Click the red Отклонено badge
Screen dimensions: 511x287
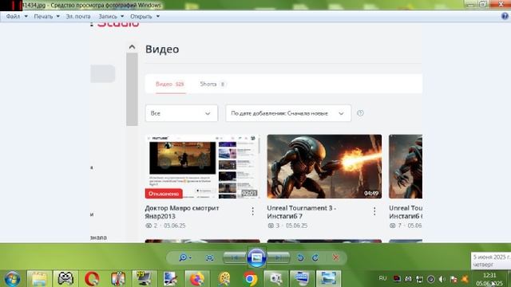tap(164, 194)
